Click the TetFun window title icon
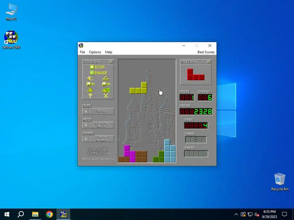Image resolution: width=294 pixels, height=220 pixels. click(x=81, y=46)
